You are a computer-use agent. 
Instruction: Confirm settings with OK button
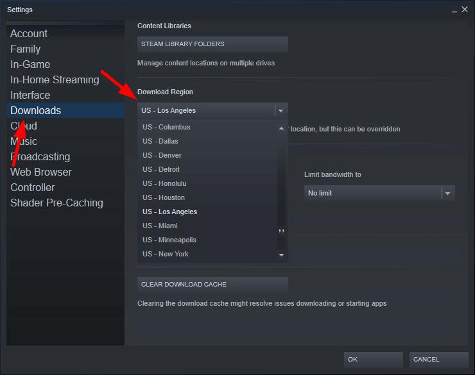point(373,360)
